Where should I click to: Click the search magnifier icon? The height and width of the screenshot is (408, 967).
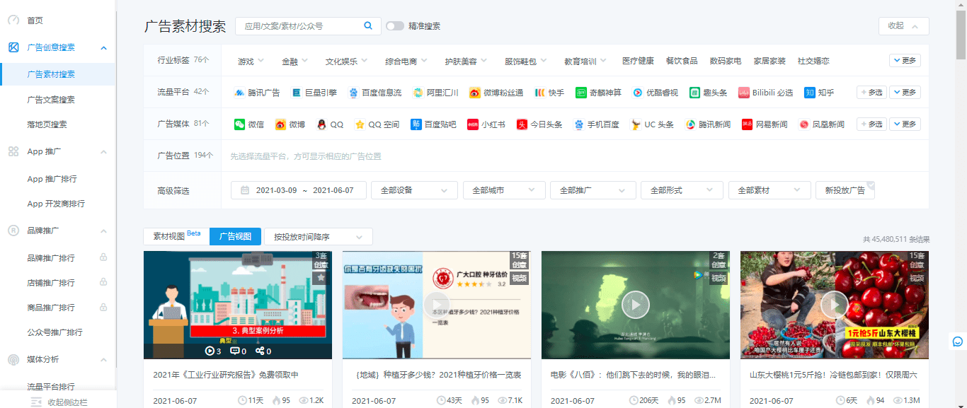pyautogui.click(x=368, y=26)
